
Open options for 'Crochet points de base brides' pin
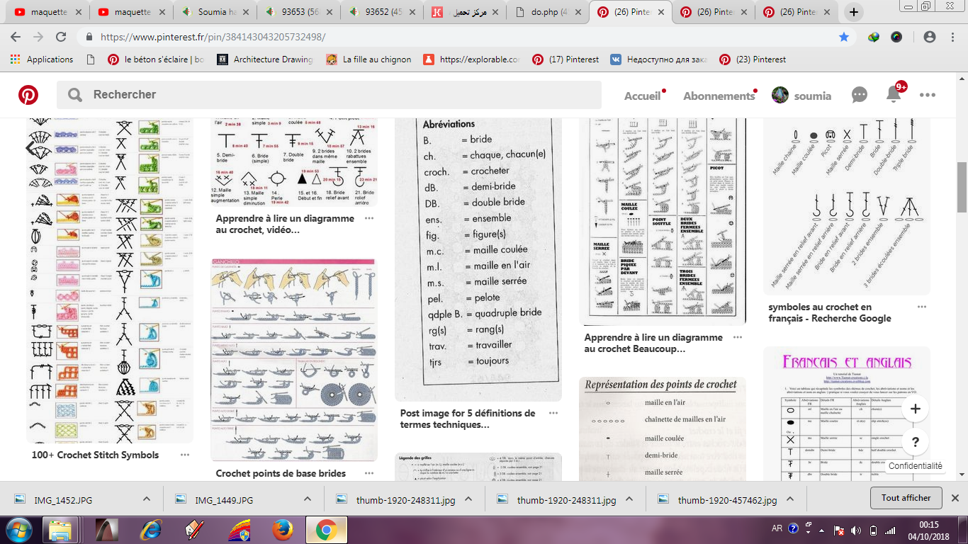tap(369, 473)
